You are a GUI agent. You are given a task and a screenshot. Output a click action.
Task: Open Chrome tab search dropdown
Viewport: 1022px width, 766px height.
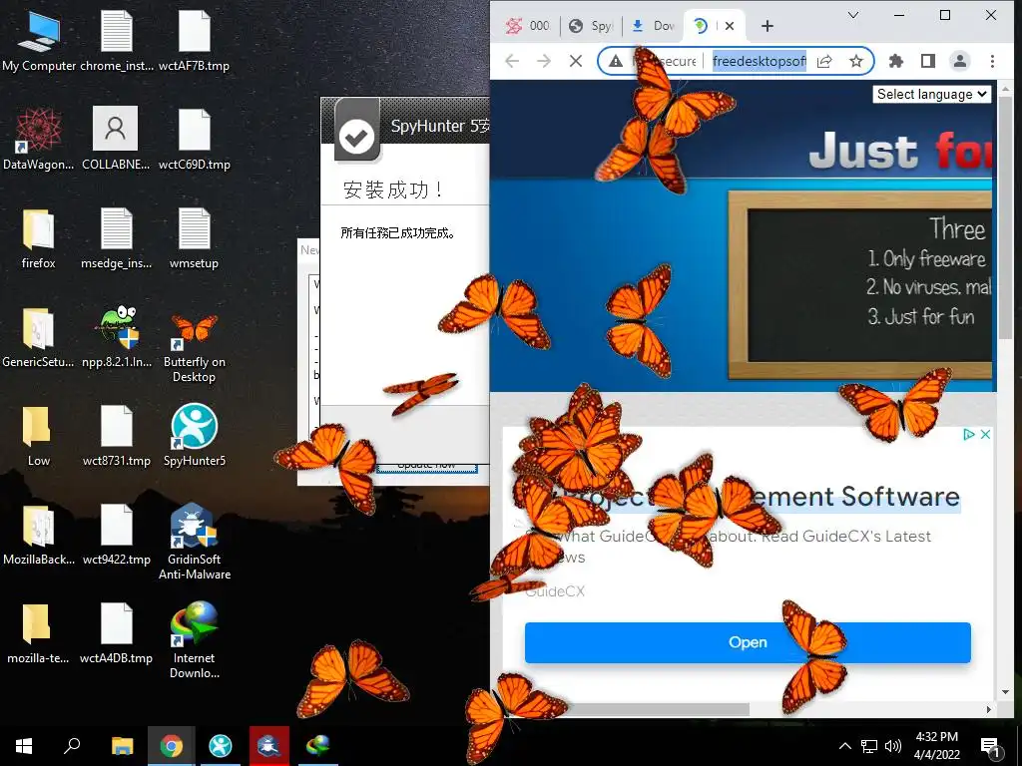(x=853, y=15)
